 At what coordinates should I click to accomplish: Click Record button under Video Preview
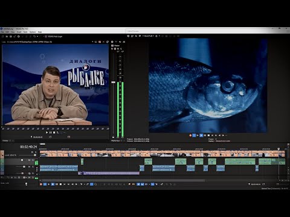pyautogui.click(x=190, y=136)
